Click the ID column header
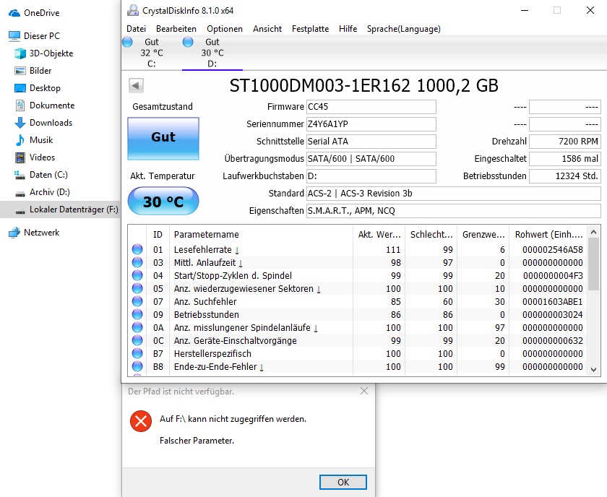 point(158,234)
